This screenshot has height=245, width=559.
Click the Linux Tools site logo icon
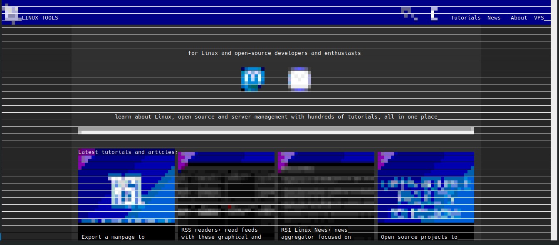[12, 15]
